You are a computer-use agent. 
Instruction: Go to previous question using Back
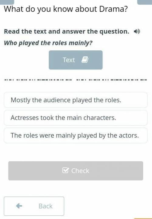34,206
